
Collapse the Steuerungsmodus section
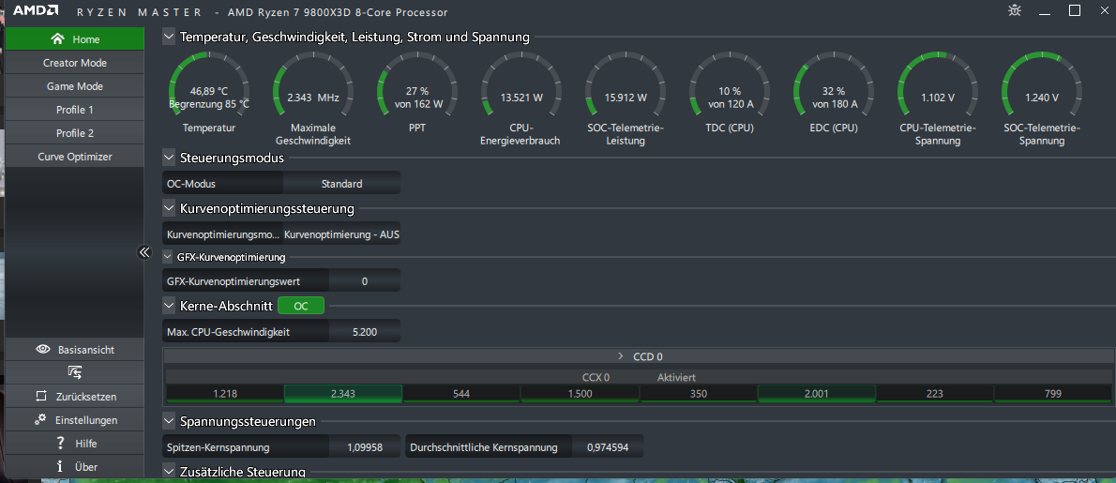(x=169, y=158)
